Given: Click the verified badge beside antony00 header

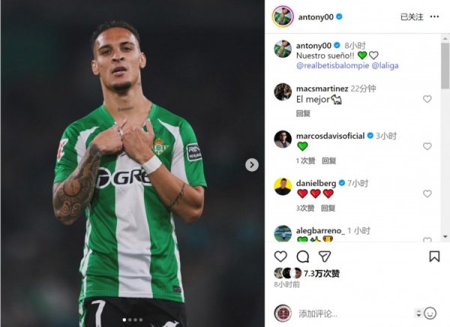Looking at the screenshot, I should [339, 17].
